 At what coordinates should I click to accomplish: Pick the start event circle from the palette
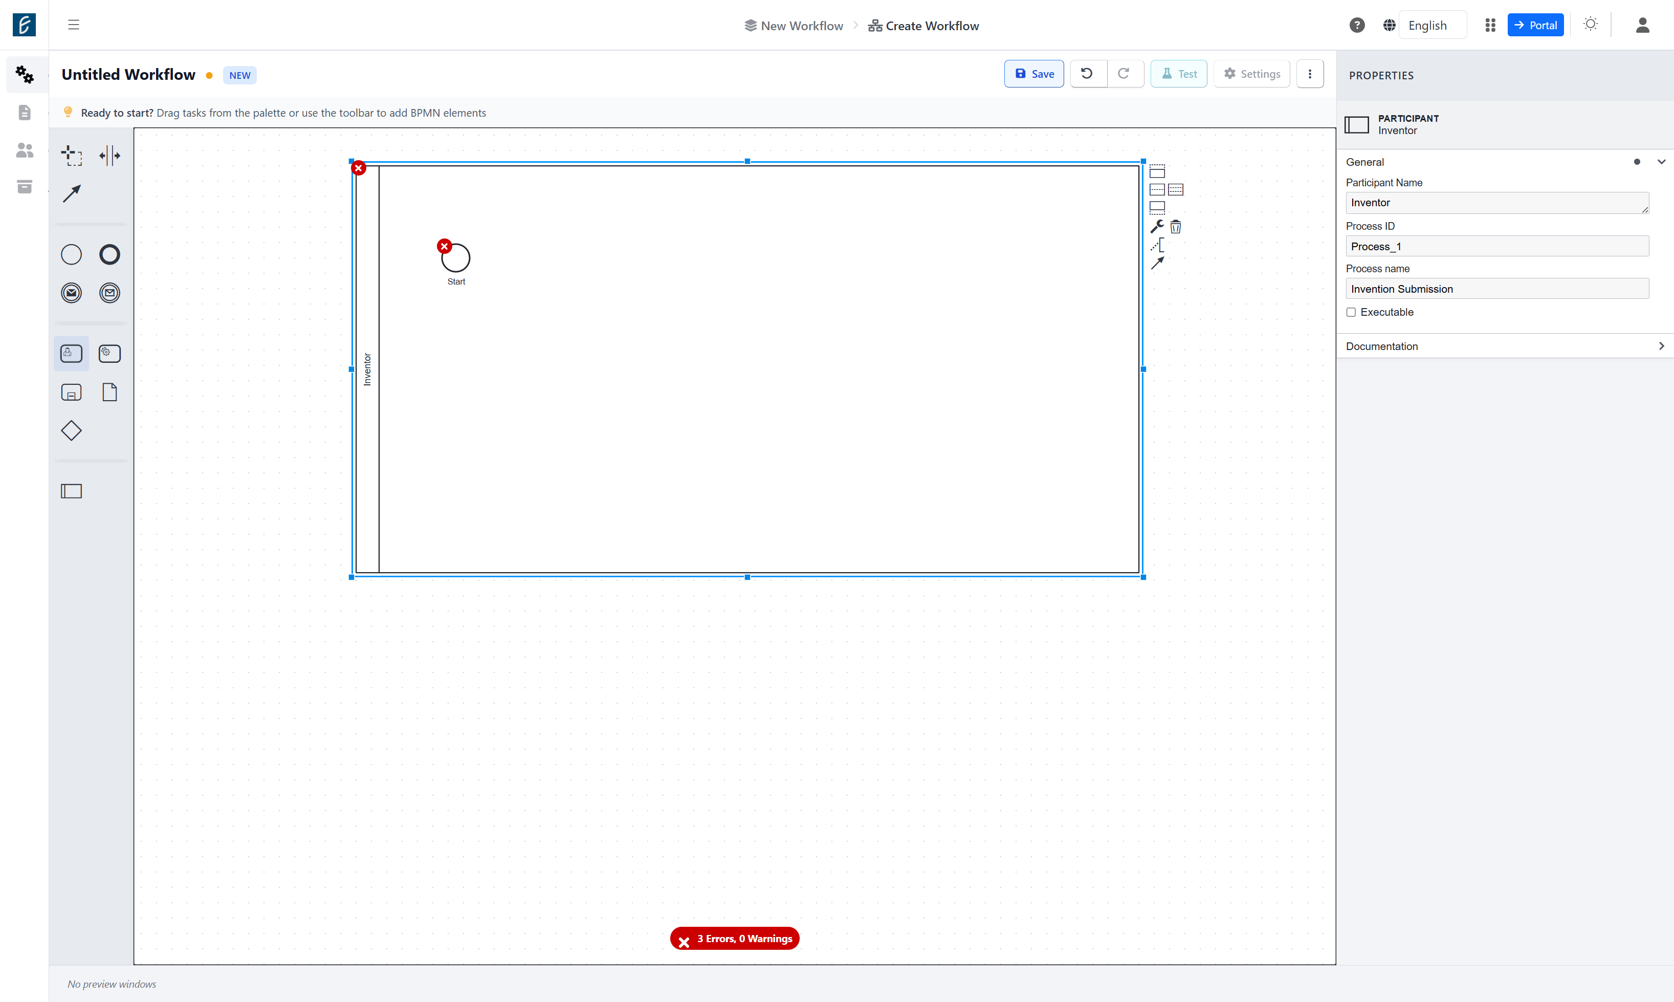[x=72, y=254]
